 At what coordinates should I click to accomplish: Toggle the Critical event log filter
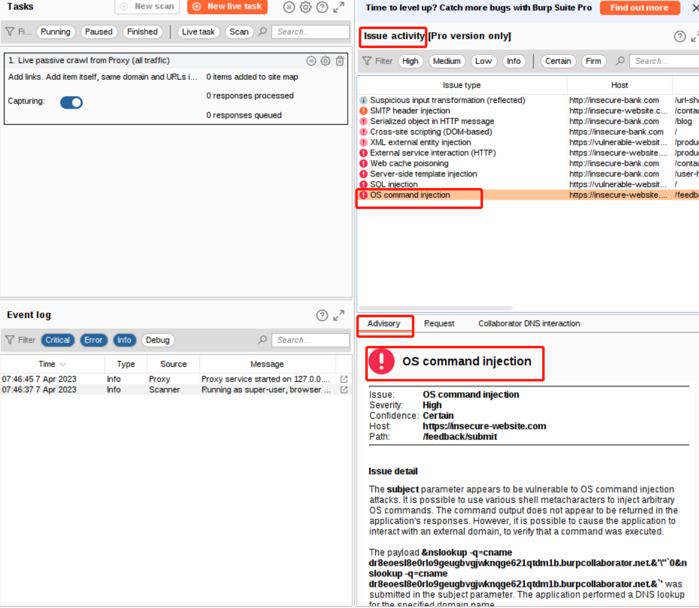(x=58, y=340)
